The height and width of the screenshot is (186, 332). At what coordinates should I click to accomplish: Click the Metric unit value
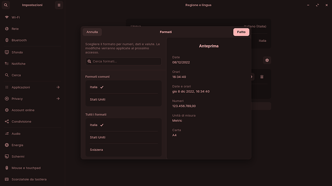pyautogui.click(x=177, y=121)
